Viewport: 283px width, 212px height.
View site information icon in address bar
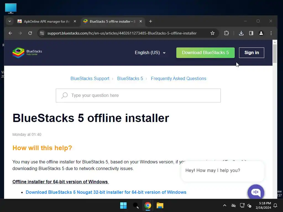[x=42, y=33]
